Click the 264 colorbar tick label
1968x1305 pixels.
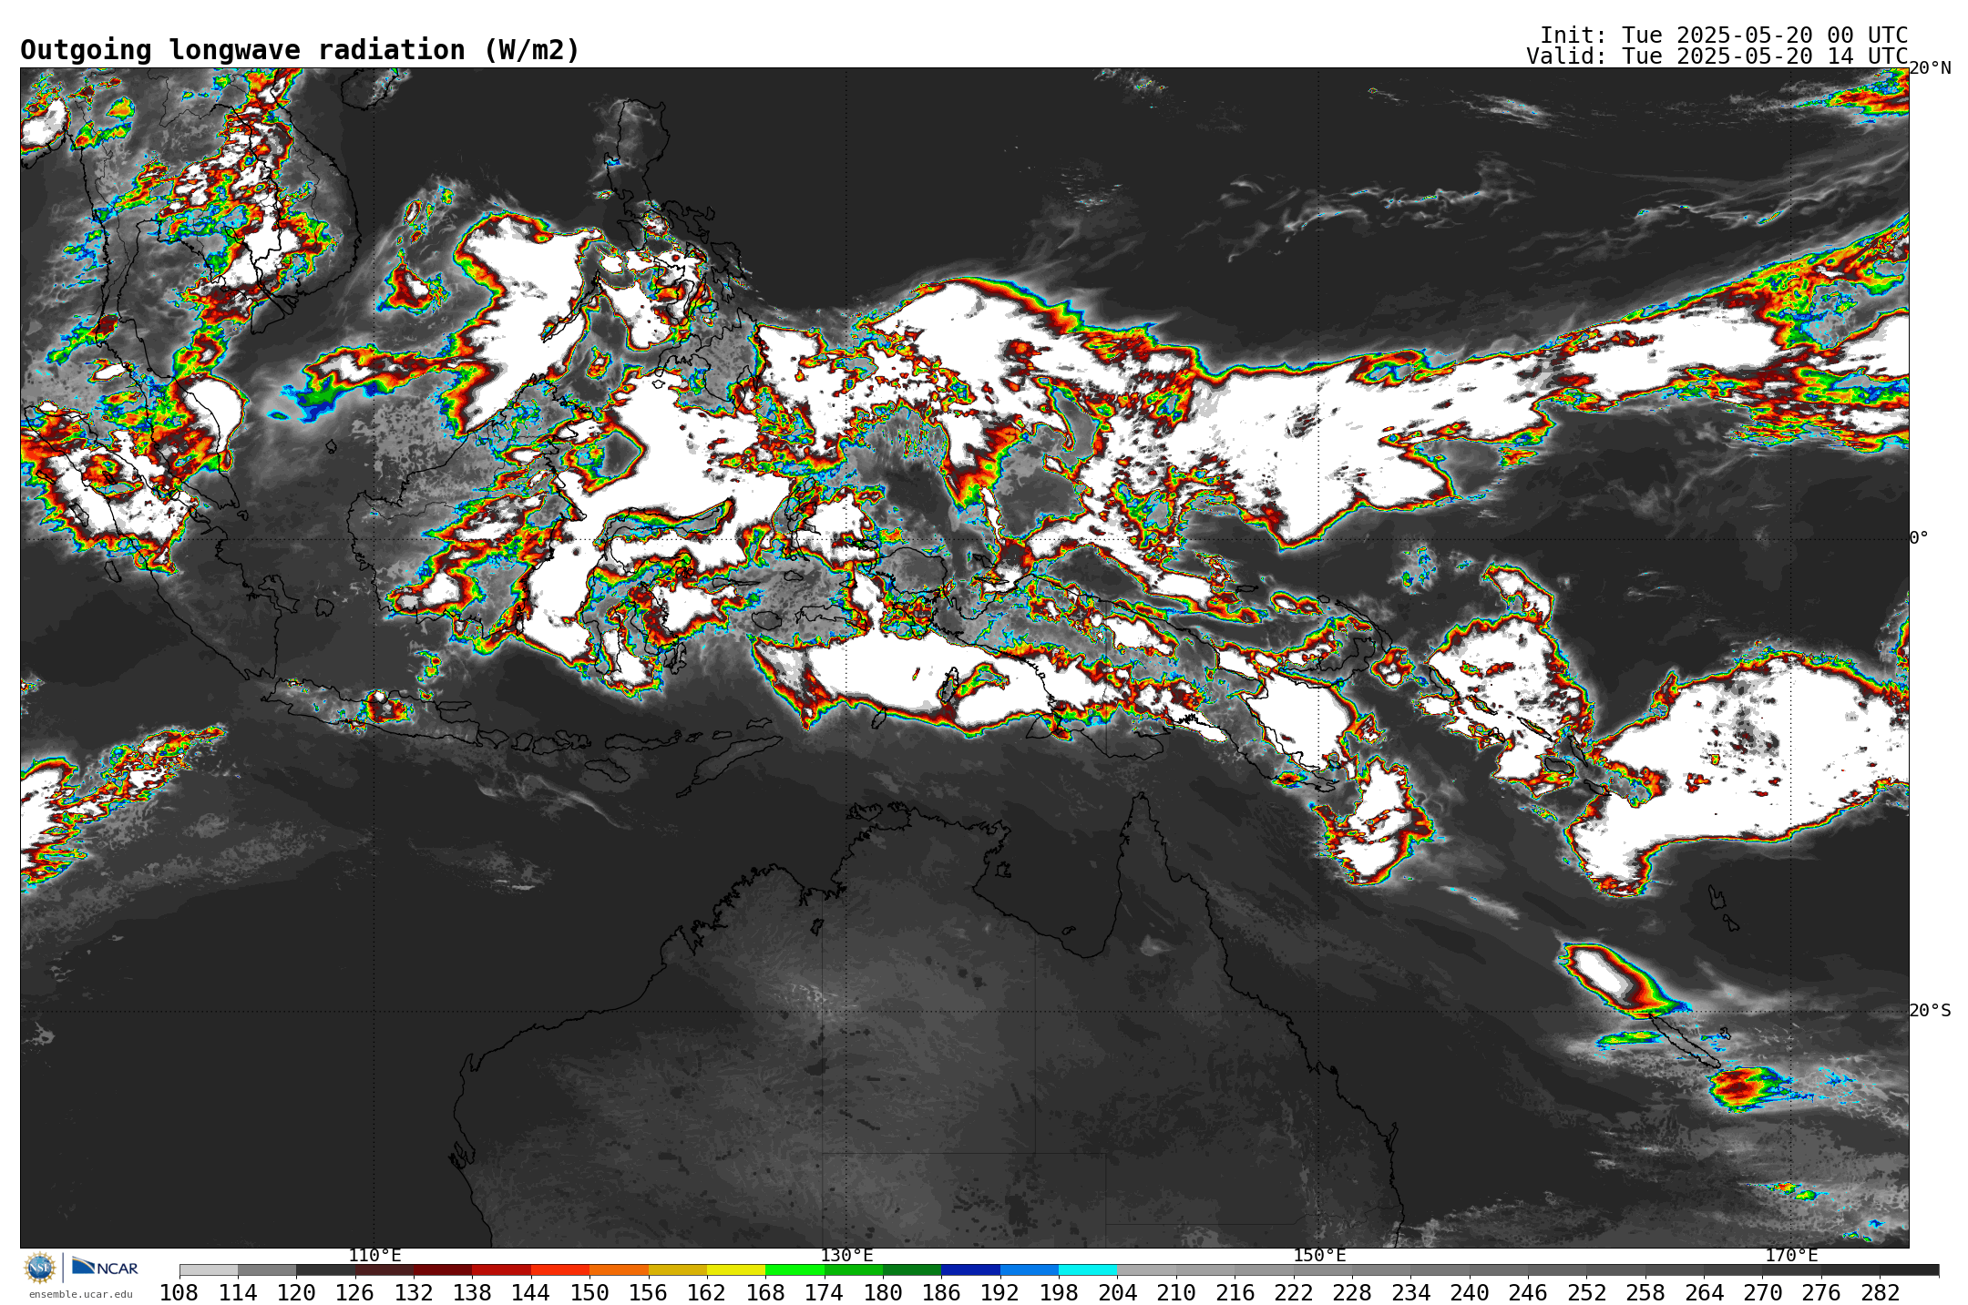coord(1704,1293)
